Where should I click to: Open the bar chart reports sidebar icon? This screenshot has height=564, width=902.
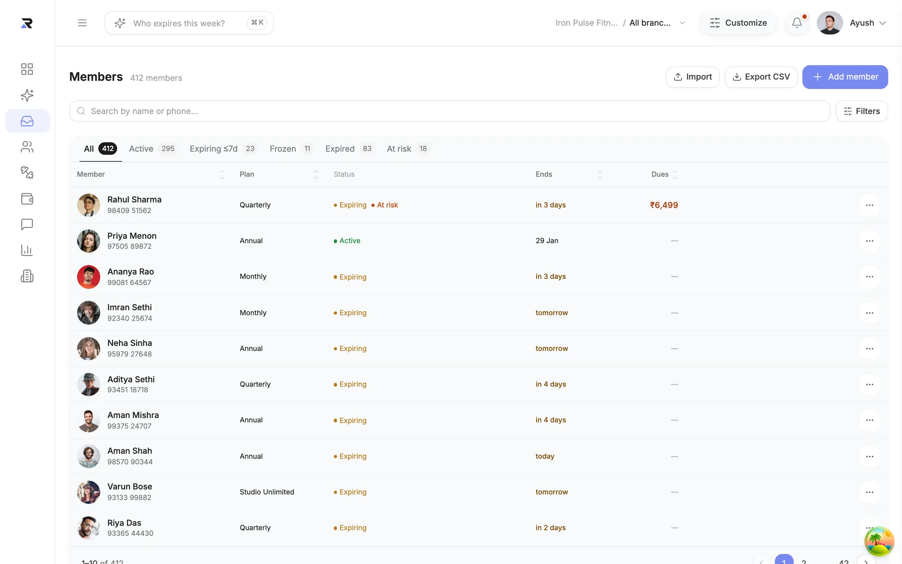click(27, 250)
